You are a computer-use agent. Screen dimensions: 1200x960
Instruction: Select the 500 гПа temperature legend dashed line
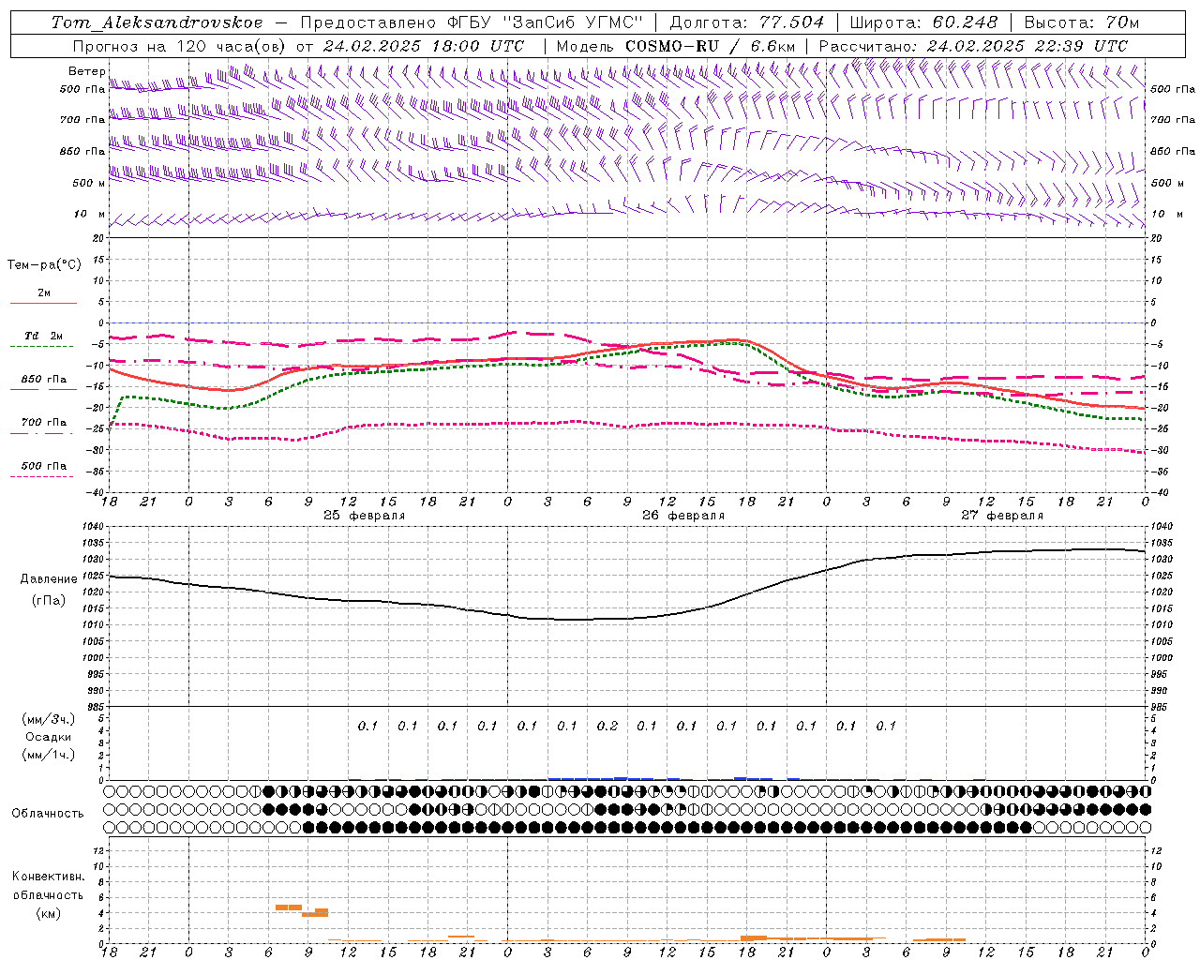42,476
